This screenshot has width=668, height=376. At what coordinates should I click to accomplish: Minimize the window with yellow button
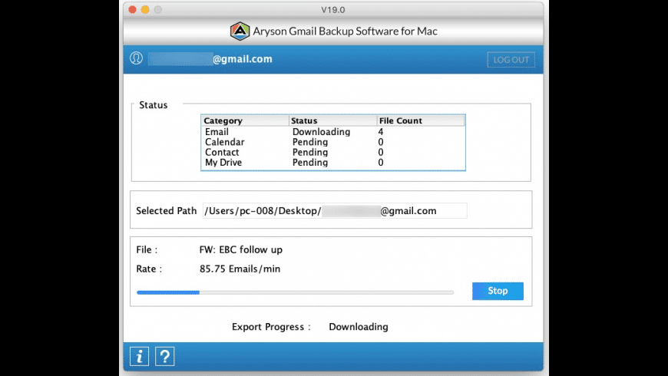pyautogui.click(x=145, y=9)
